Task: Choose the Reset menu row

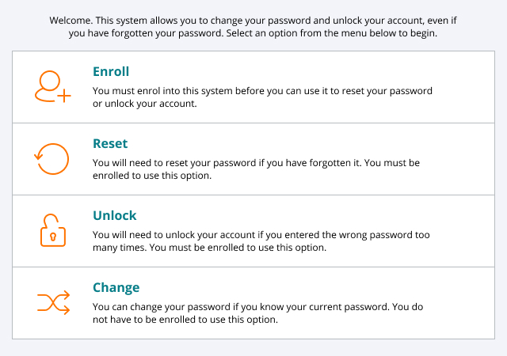Action: pyautogui.click(x=253, y=159)
